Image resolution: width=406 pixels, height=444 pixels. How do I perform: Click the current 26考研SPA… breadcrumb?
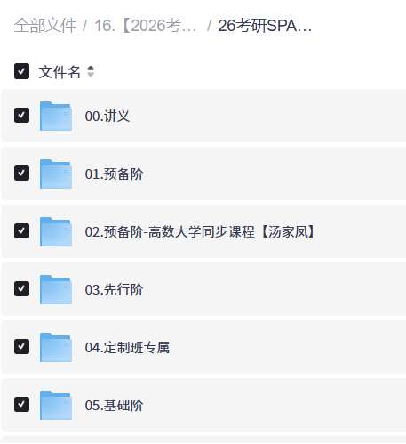coord(265,26)
